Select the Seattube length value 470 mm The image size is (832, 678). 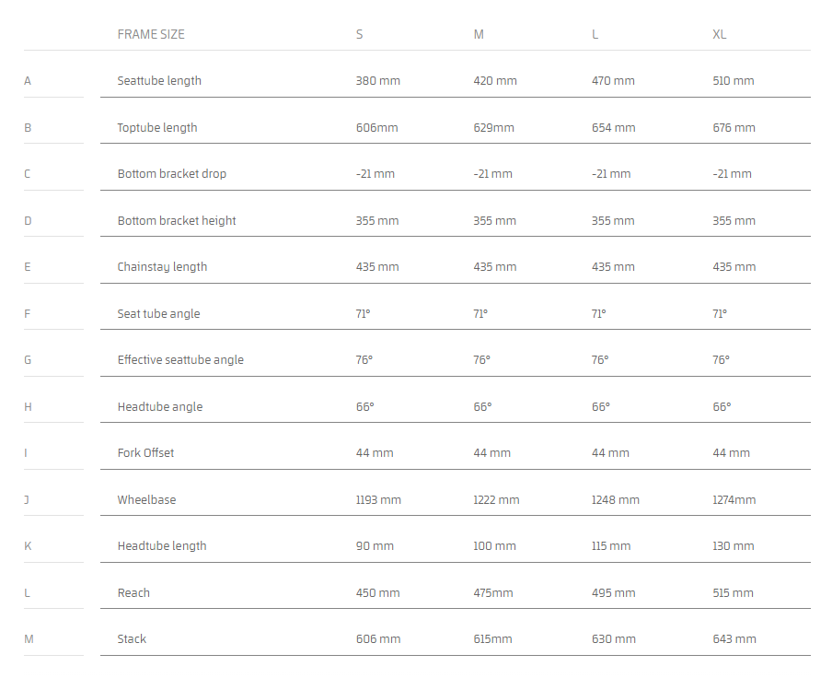613,81
